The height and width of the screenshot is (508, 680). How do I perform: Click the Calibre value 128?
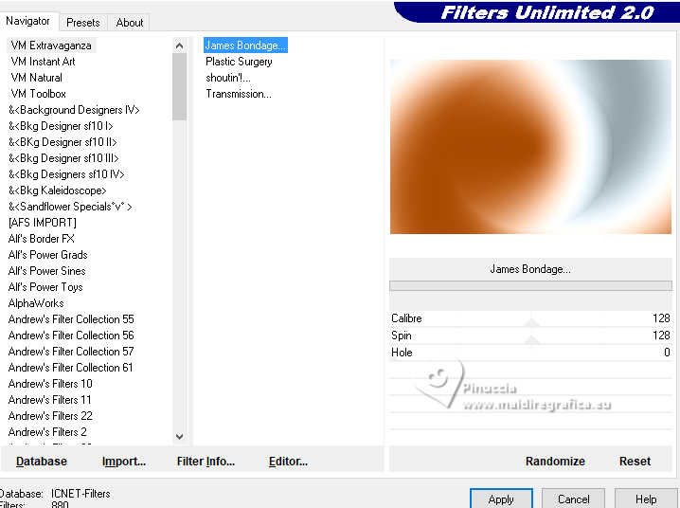tap(661, 318)
